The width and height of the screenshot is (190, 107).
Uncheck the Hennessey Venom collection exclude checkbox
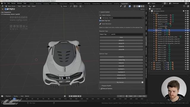pyautogui.click(x=183, y=11)
